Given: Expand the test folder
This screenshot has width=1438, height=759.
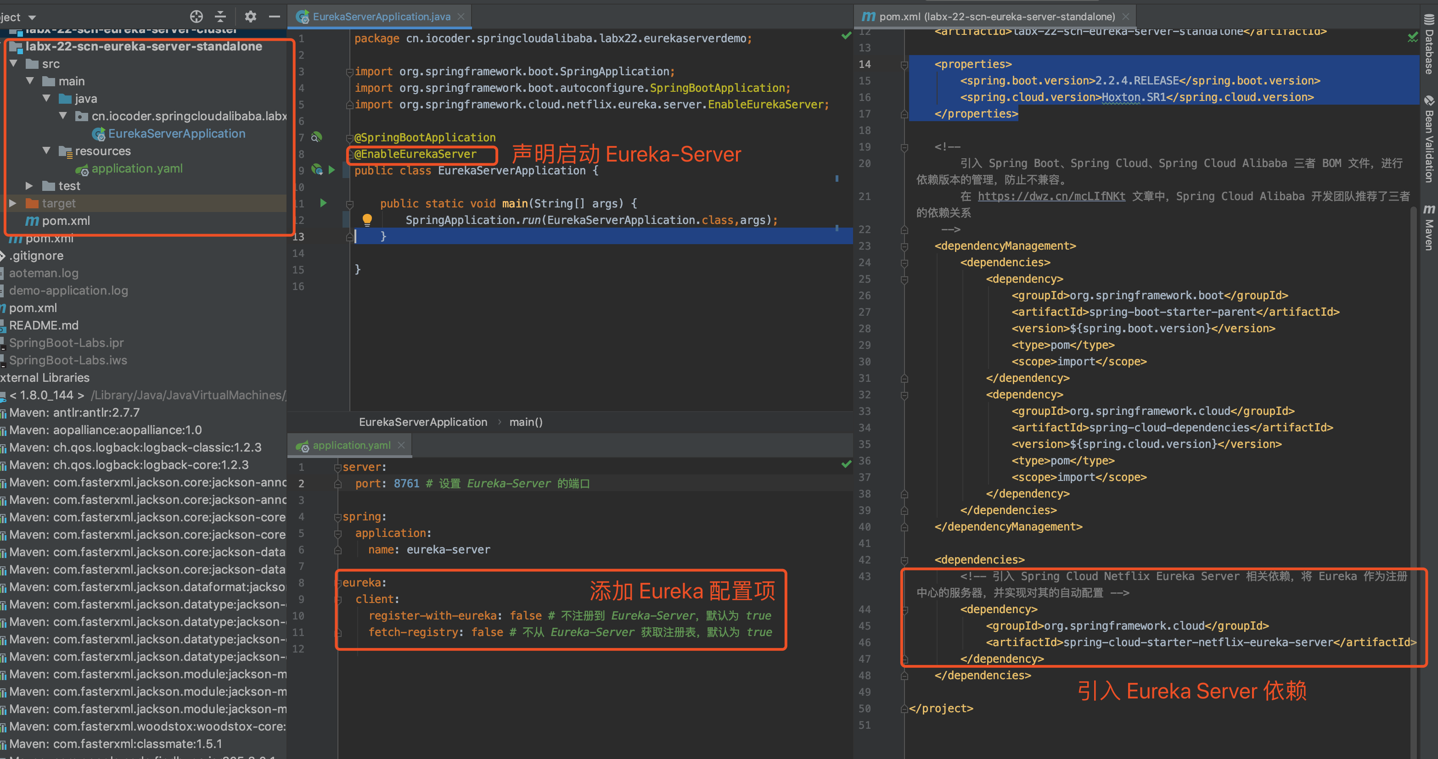Looking at the screenshot, I should click(x=29, y=186).
